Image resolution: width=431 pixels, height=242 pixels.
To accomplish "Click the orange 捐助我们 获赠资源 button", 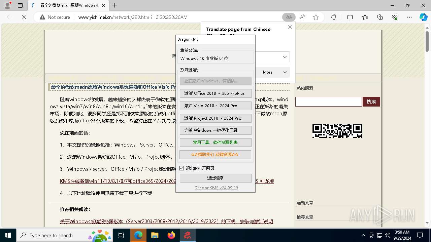I will point(215,155).
